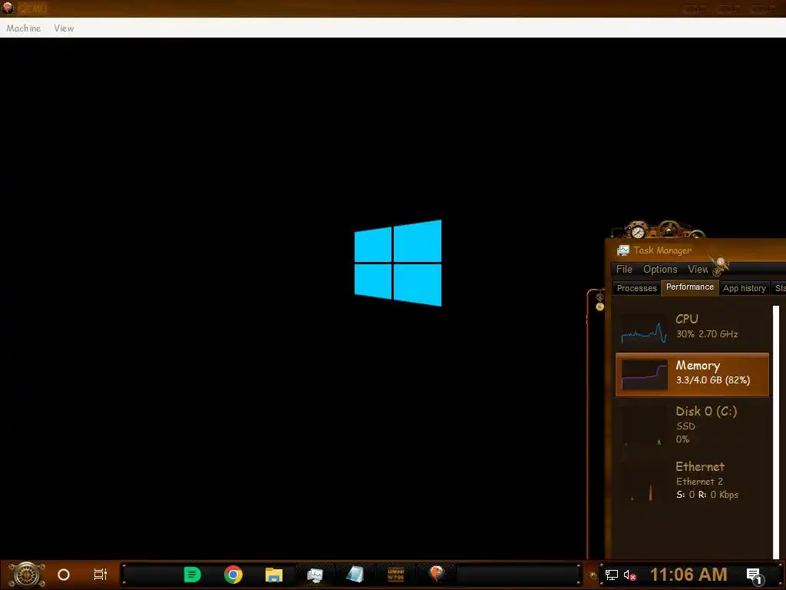Screen dimensions: 786x590
Task: Open File Explorer from the taskbar
Action: (x=274, y=575)
